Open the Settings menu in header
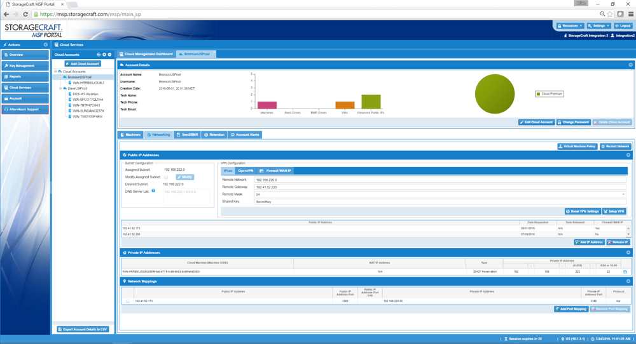 (x=598, y=25)
